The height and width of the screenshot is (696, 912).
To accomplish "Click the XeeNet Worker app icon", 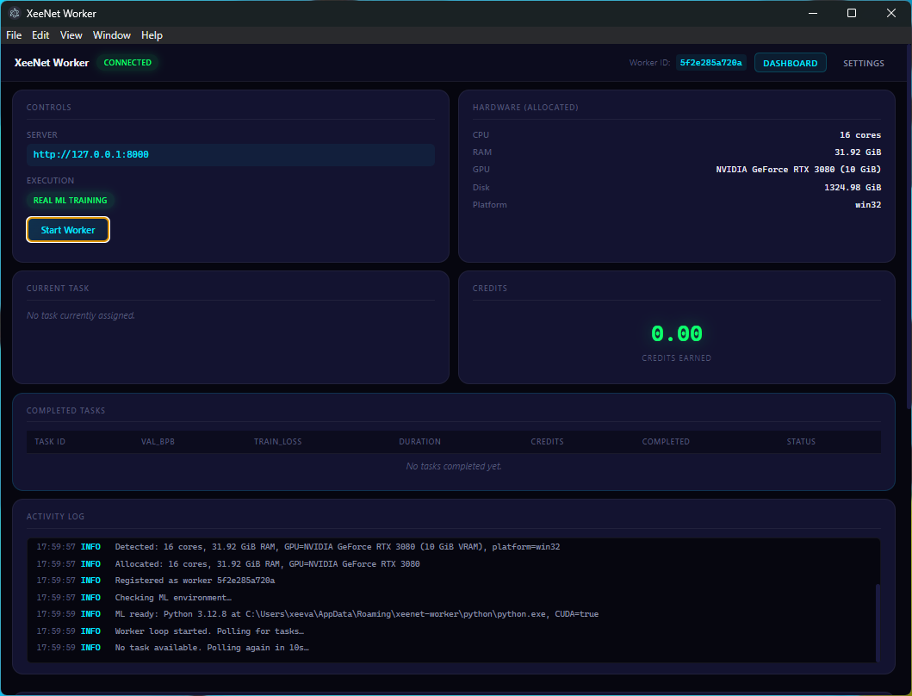I will 14,13.
